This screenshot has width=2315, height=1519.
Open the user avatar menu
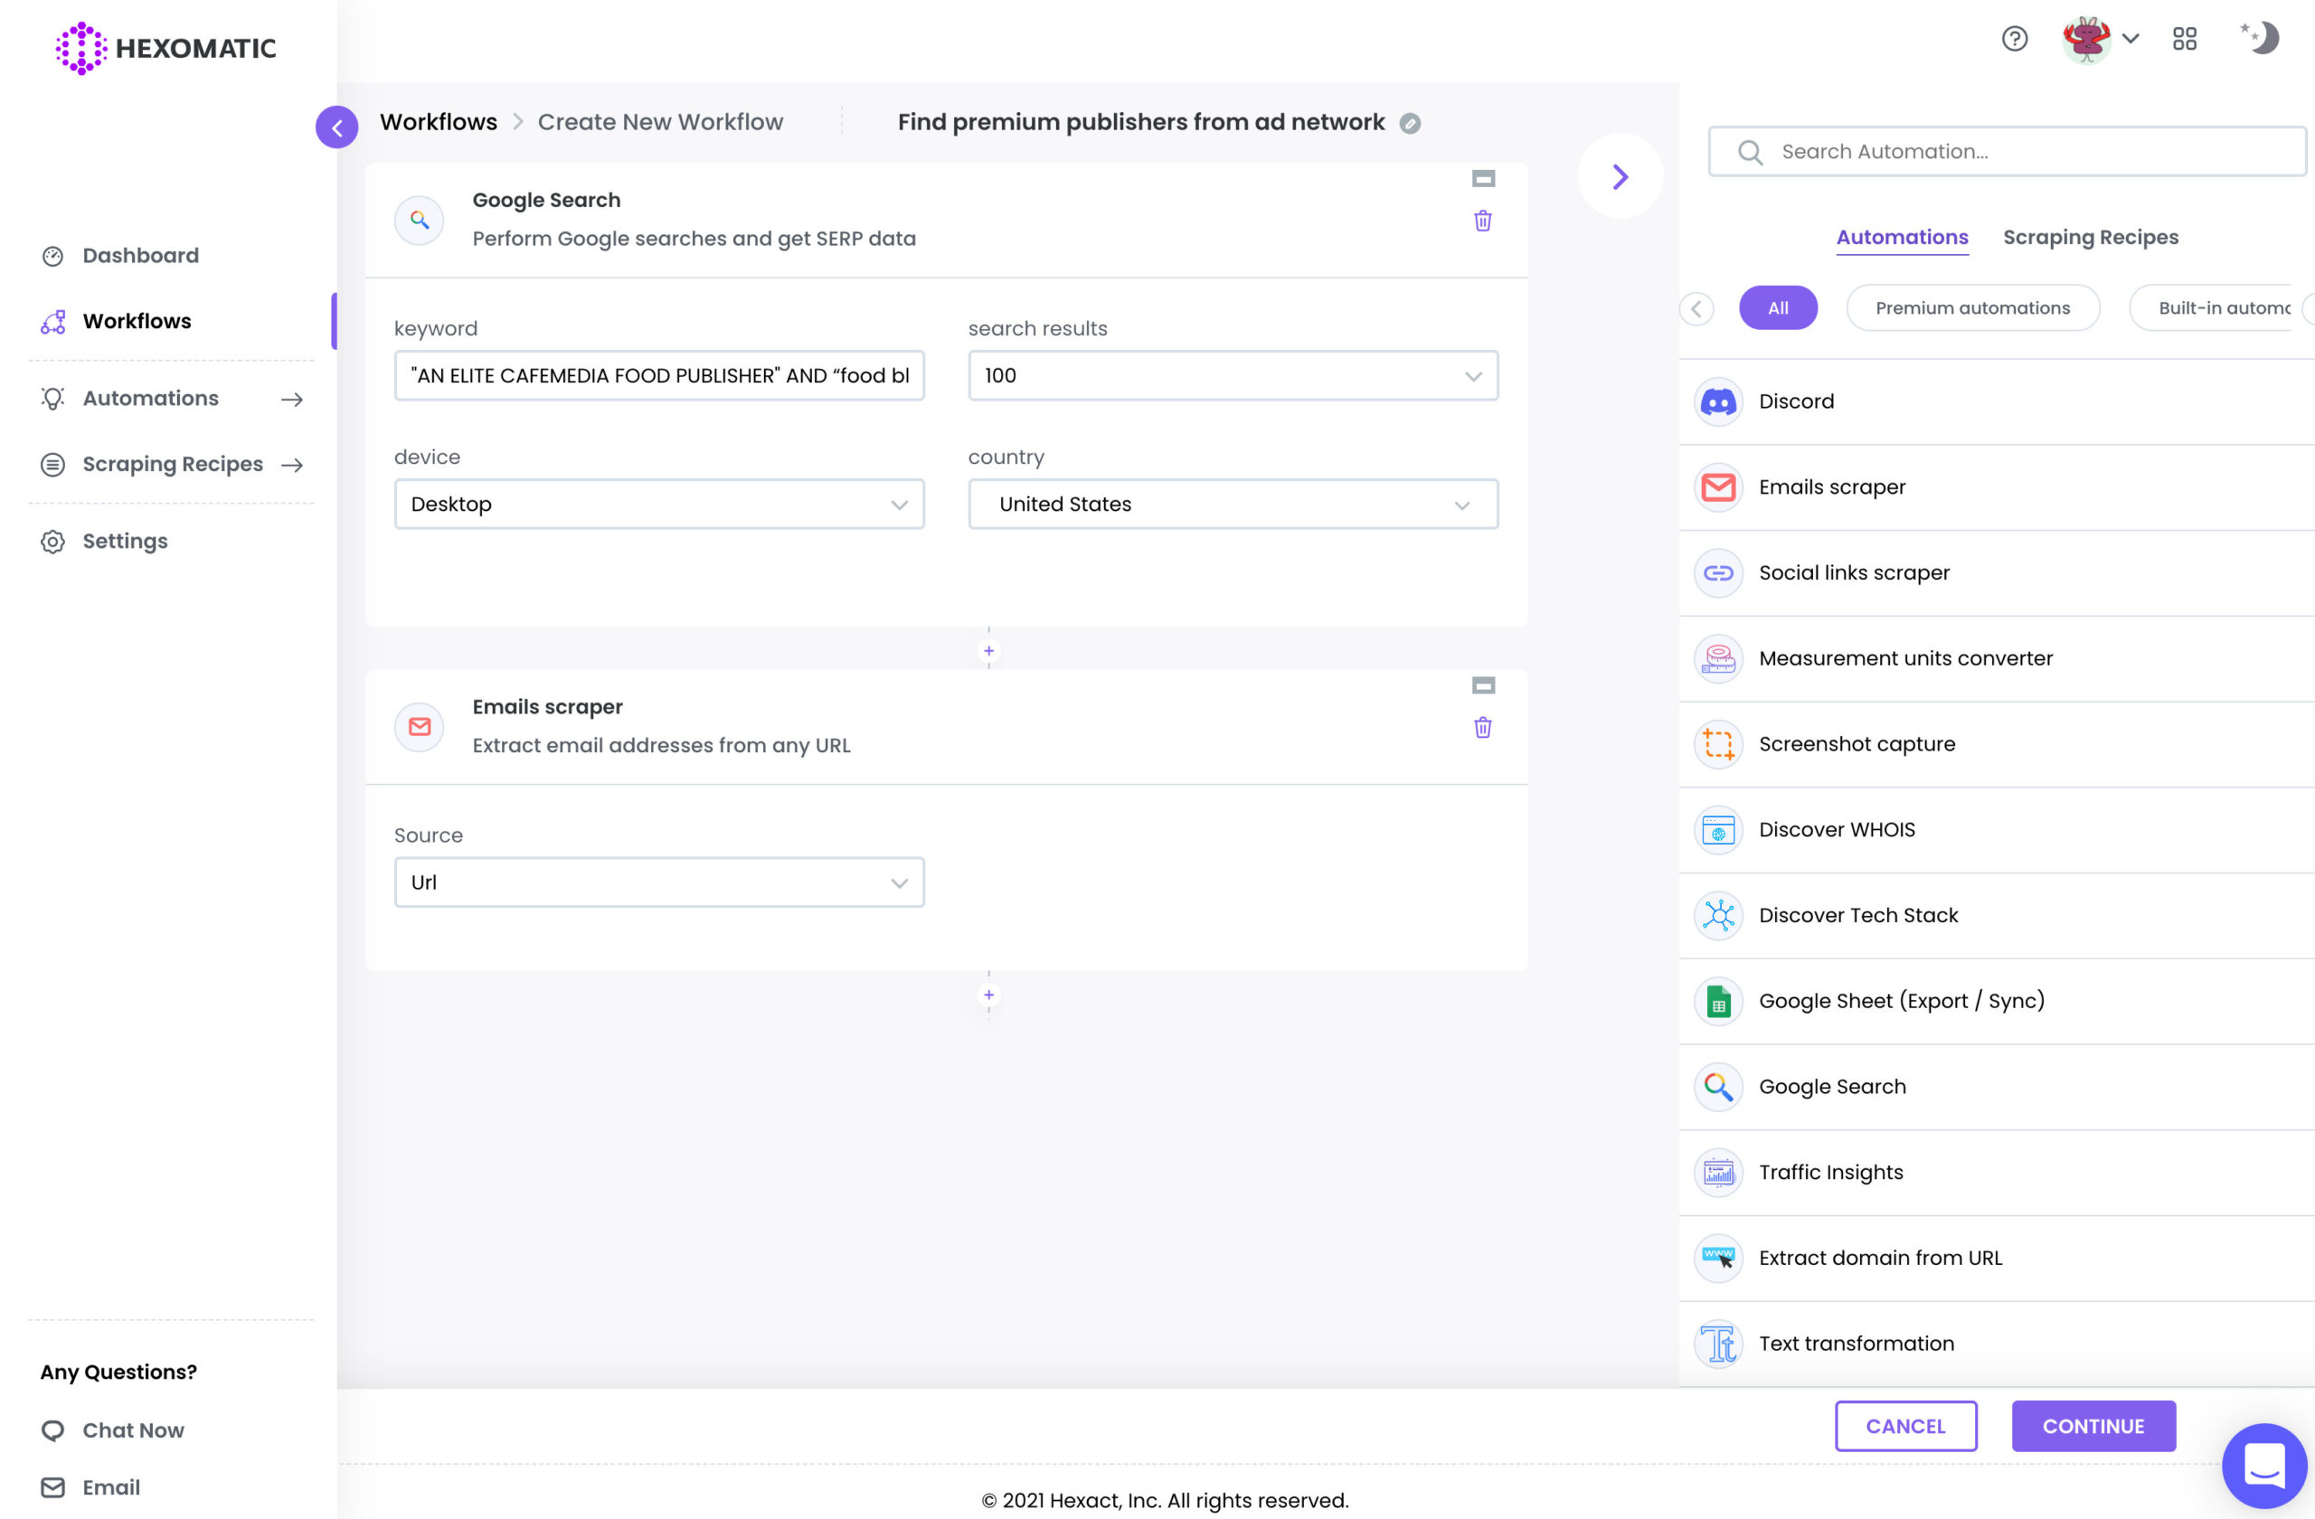[x=2100, y=39]
